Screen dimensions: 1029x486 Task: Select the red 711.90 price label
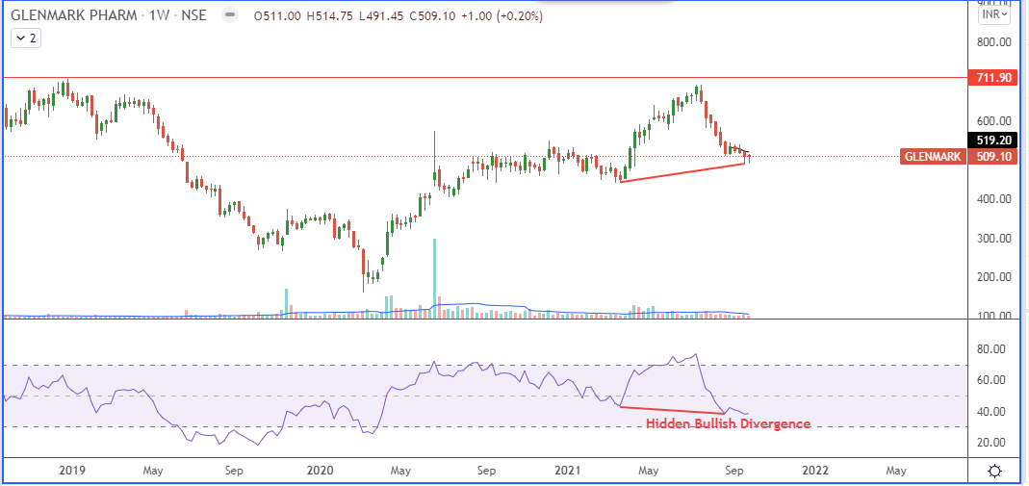[991, 79]
